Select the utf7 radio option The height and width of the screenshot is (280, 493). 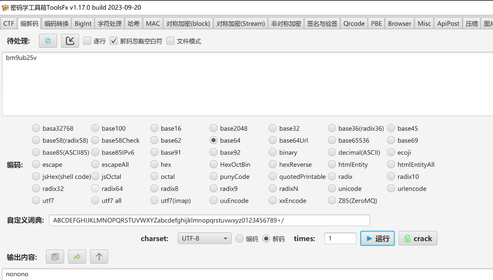click(36, 201)
